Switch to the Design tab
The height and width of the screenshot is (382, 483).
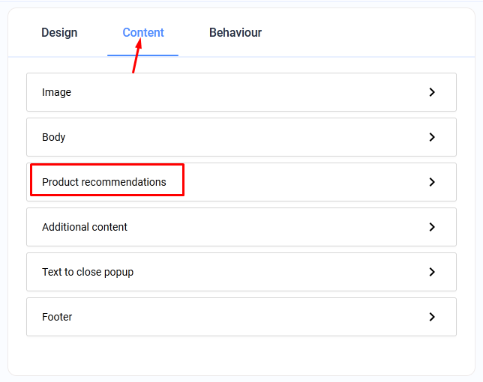pos(59,33)
